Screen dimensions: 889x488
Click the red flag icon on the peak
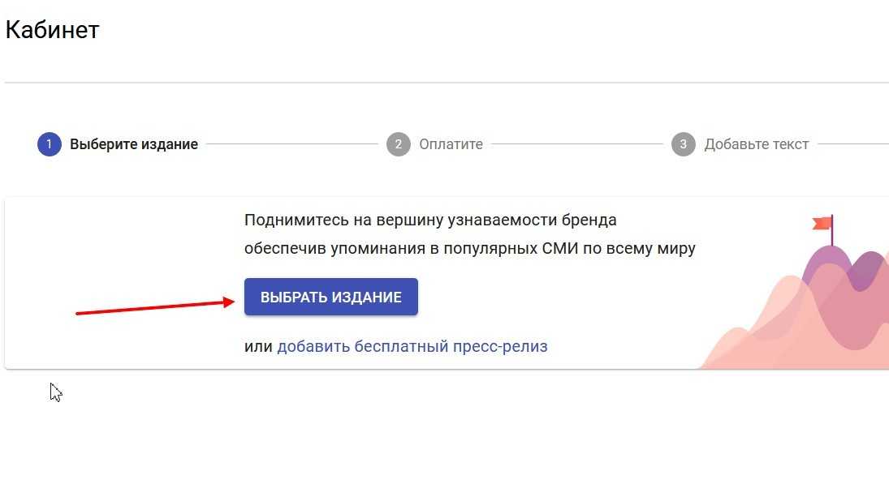[x=822, y=222]
